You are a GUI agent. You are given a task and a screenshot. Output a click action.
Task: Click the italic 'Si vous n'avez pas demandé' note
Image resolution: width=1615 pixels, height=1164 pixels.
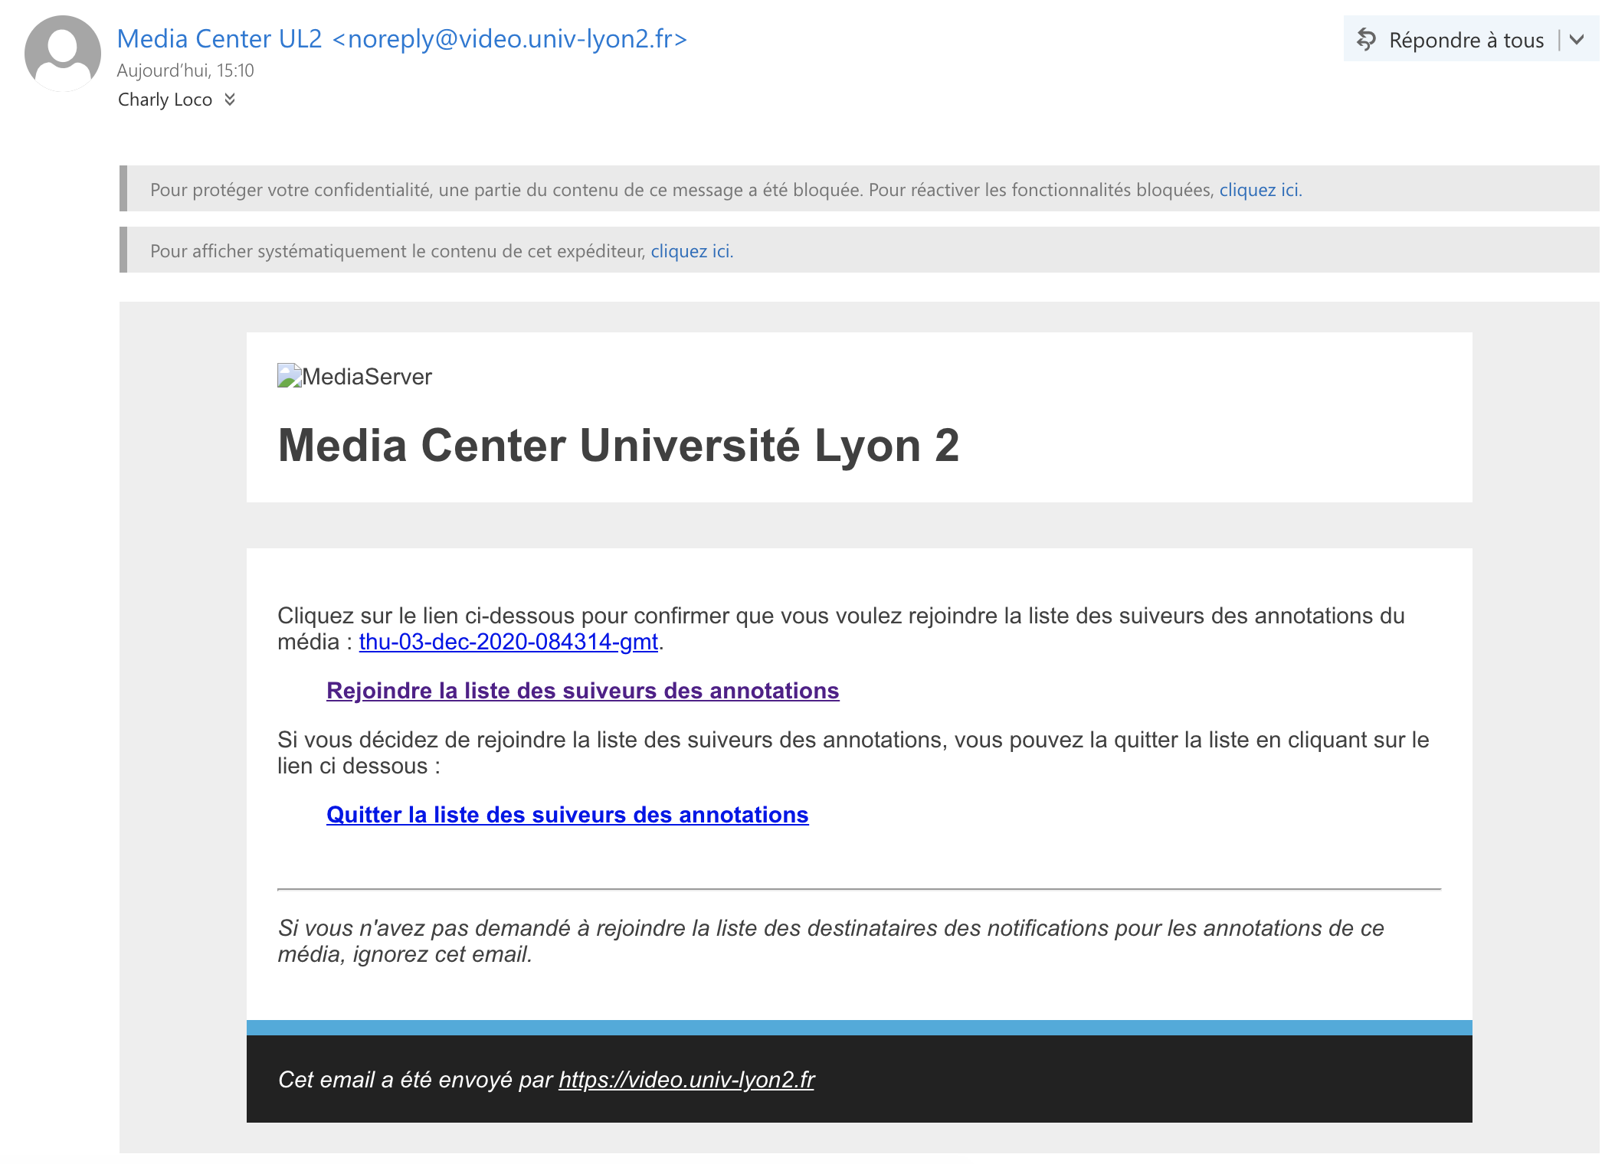(x=831, y=941)
